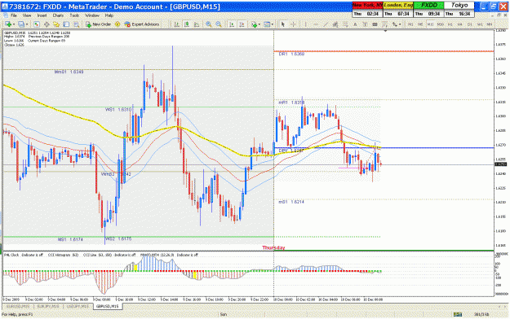Viewport: 510px width, 319px height.
Task: Open the Charts menu
Action: click(58, 15)
